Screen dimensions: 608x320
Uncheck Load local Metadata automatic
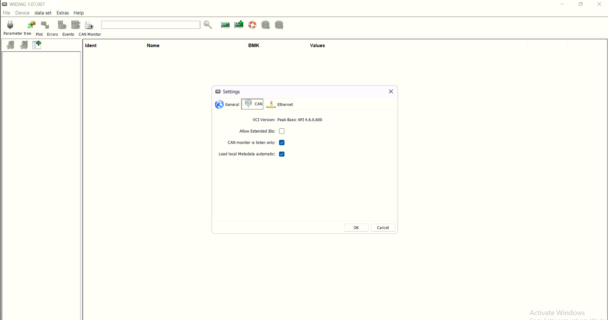coord(282,154)
